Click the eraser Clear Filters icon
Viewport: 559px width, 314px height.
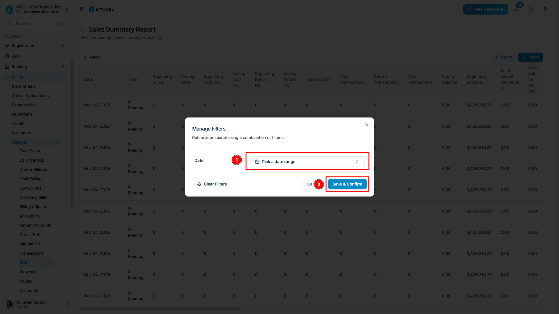tap(199, 184)
